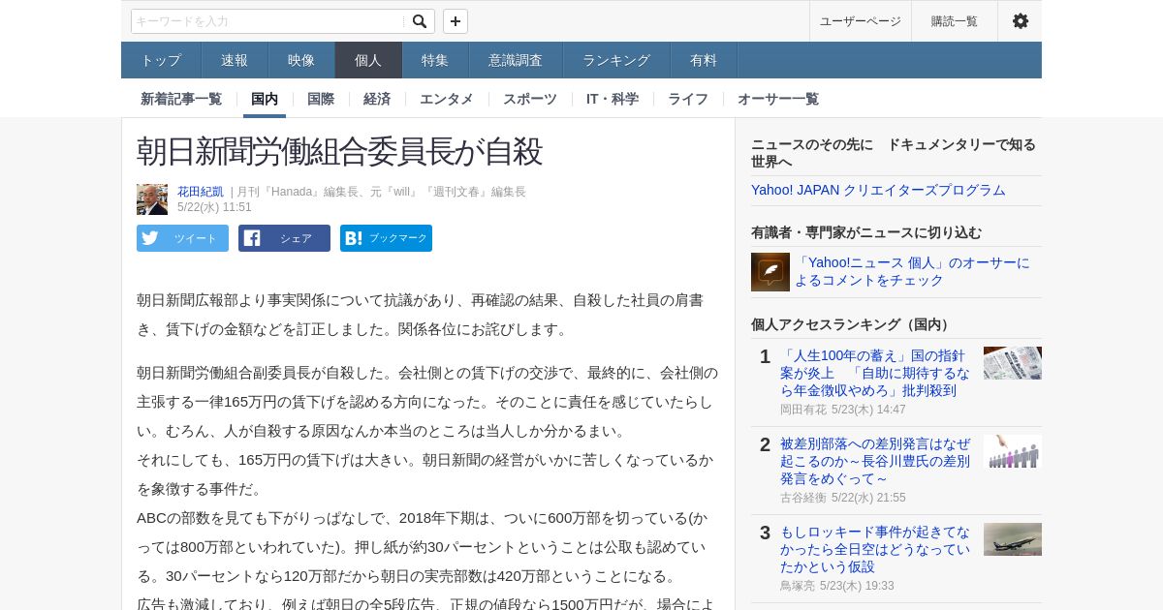Open ranking 1 article 人生100年の蓄え

(x=875, y=373)
